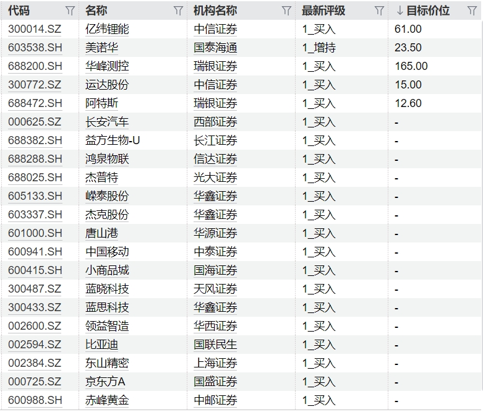The image size is (483, 412).
Task: Select stock name 长安汽车
Action: coord(107,122)
